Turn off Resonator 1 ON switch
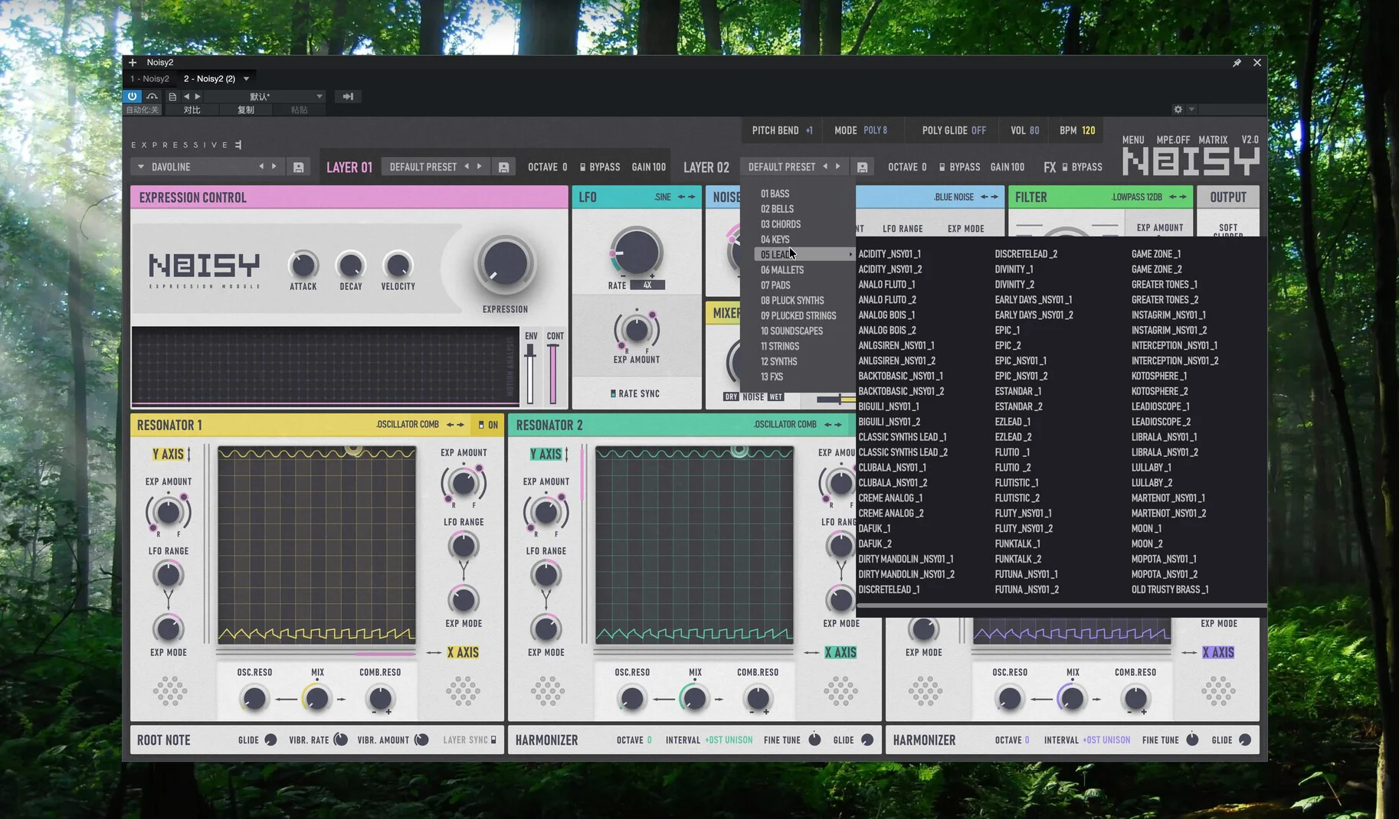Screen dimensions: 1399x819 pyautogui.click(x=481, y=425)
